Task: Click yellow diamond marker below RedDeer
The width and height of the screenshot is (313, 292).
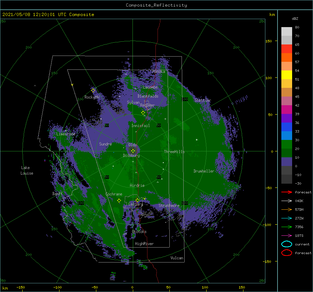Action: (x=143, y=113)
